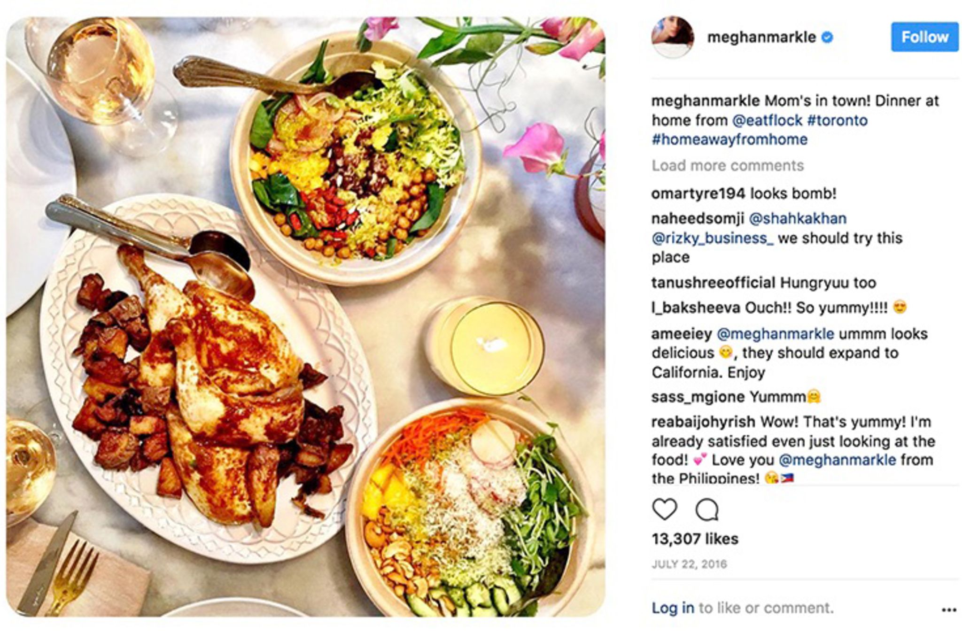Click the heart like icon

(x=665, y=510)
